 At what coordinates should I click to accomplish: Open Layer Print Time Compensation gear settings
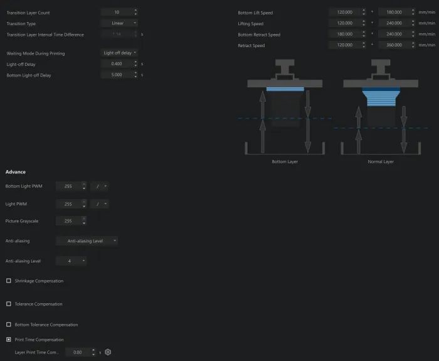pyautogui.click(x=108, y=352)
